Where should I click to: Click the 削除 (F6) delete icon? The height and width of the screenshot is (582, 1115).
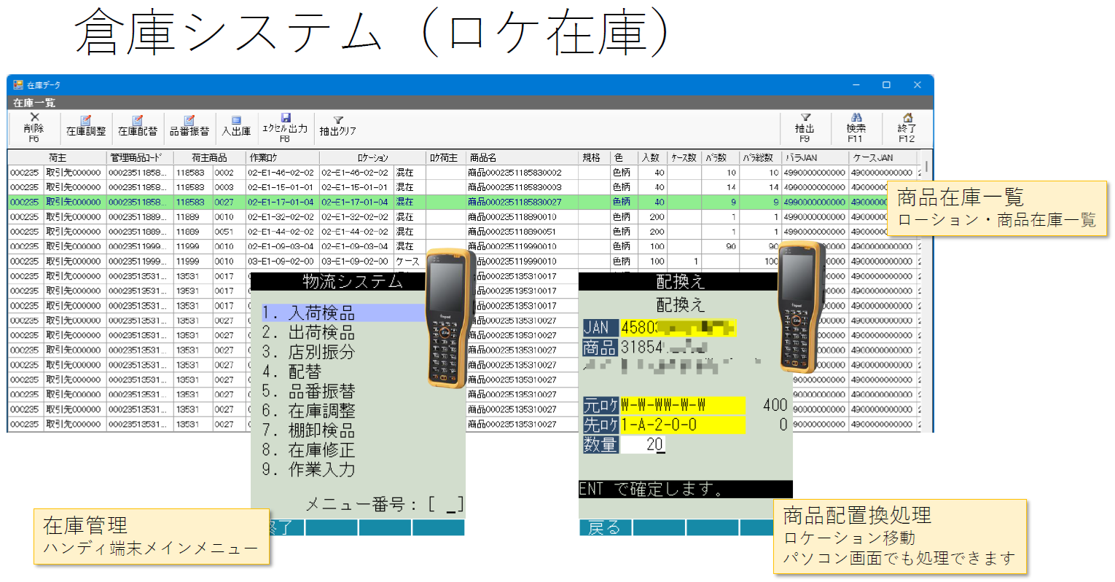coord(34,119)
